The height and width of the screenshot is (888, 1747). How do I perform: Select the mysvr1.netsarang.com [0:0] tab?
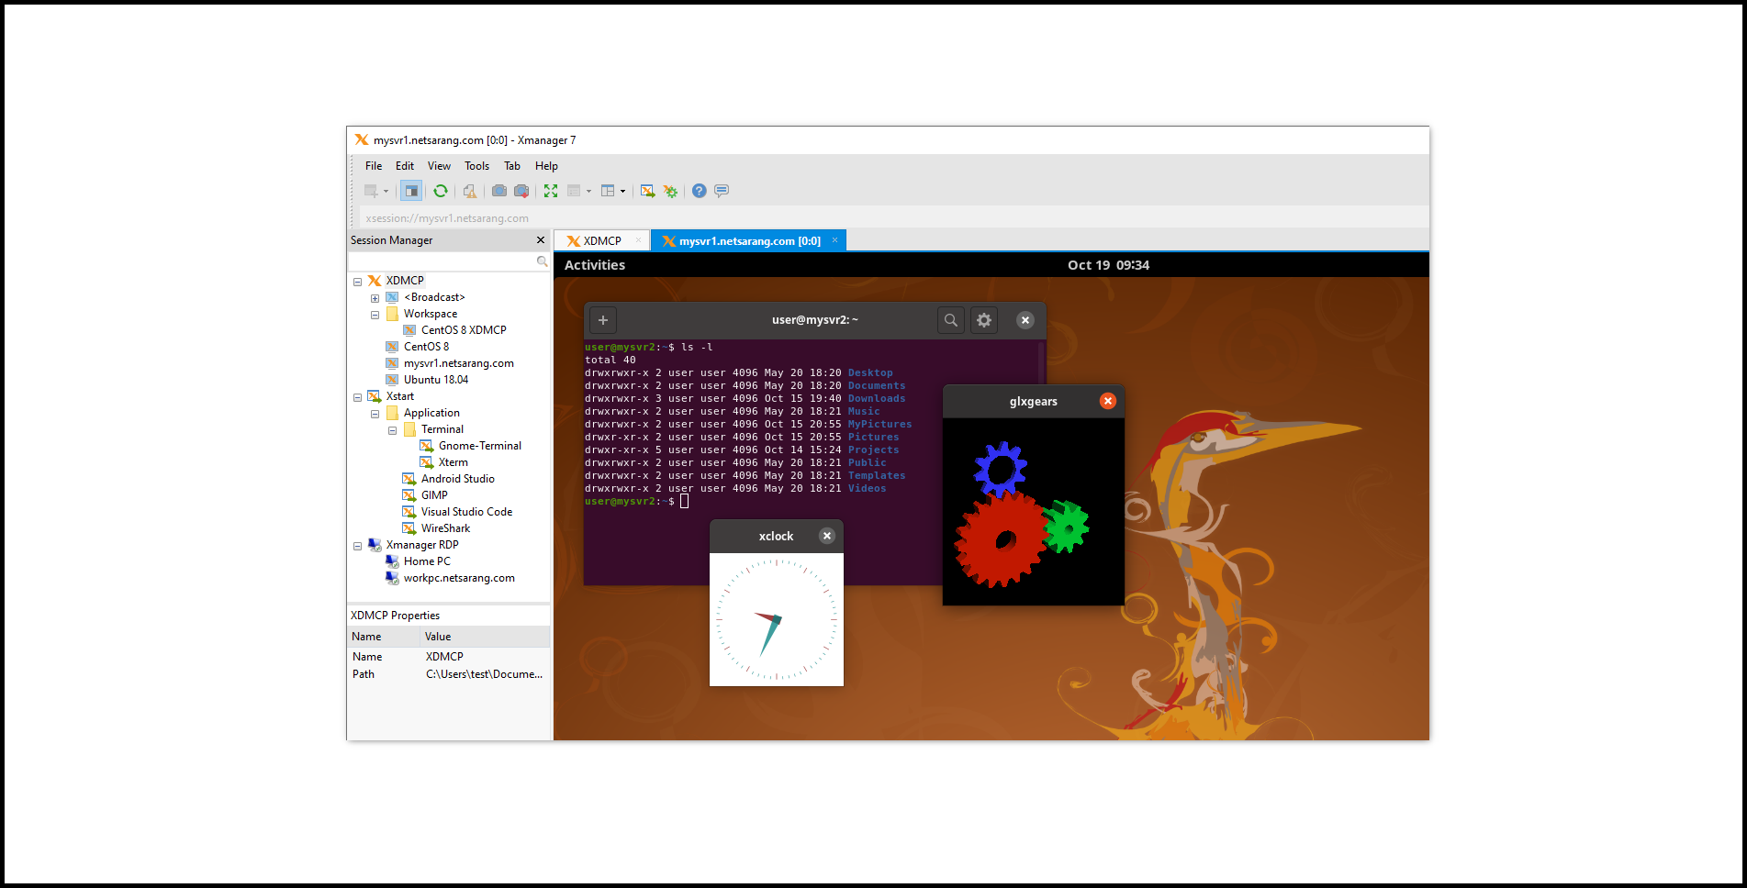click(750, 241)
